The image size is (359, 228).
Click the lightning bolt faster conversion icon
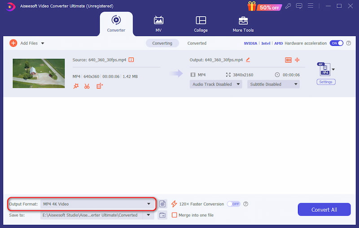(174, 204)
